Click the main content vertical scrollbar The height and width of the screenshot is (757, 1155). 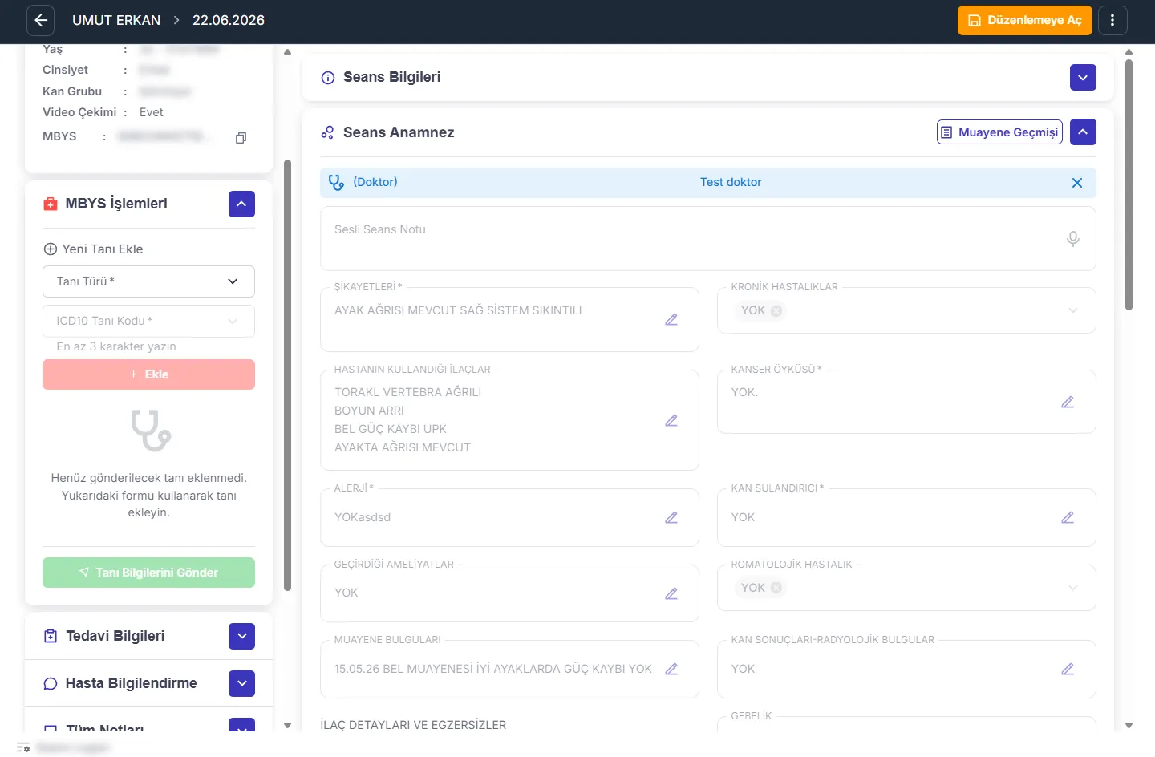pyautogui.click(x=1129, y=184)
